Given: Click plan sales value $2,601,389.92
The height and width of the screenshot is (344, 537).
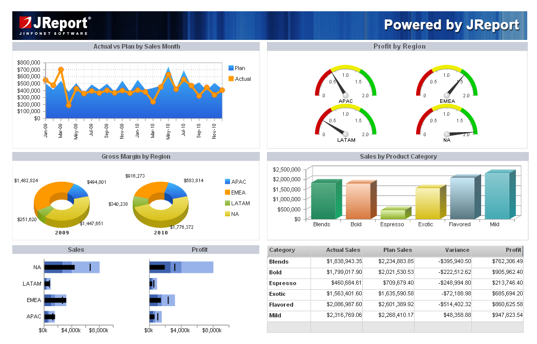Looking at the screenshot, I should 396,304.
